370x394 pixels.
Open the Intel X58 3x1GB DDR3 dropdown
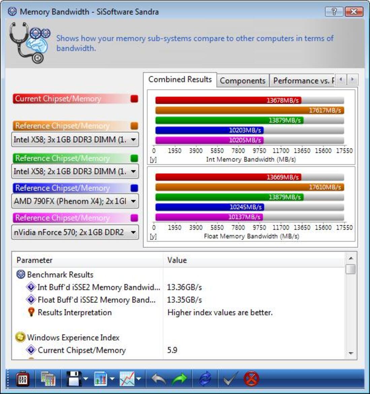[x=75, y=139]
